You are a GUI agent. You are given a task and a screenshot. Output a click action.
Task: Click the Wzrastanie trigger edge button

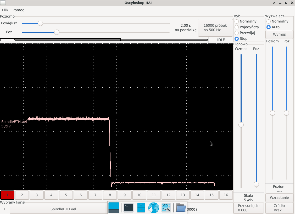point(279,198)
